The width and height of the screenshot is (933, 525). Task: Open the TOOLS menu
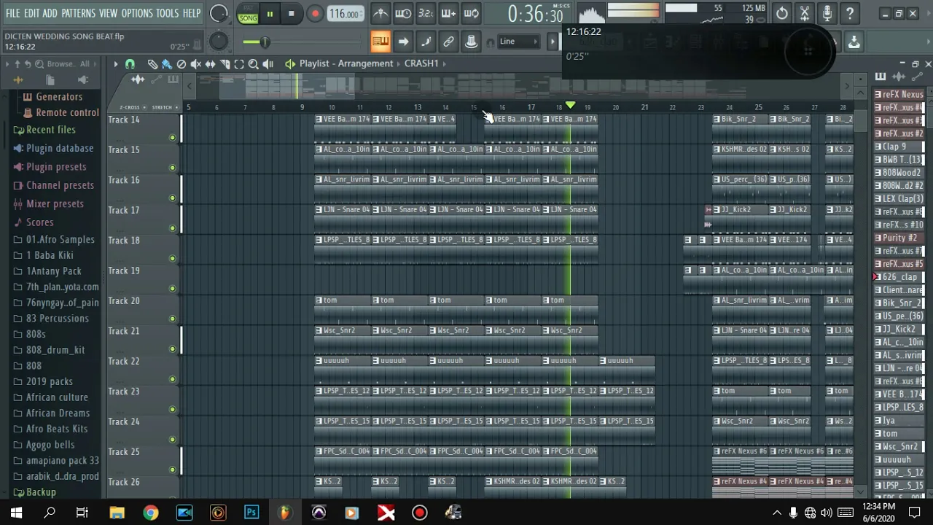167,13
